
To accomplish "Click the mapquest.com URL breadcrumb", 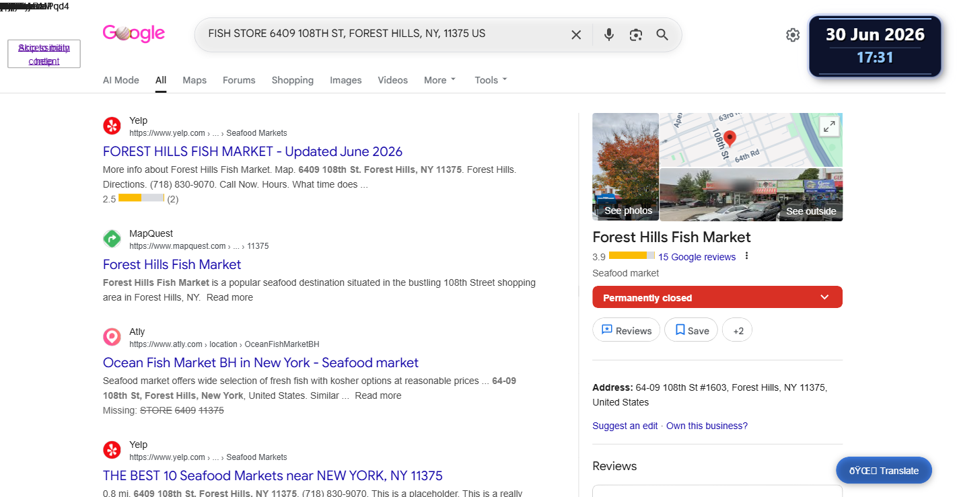I will [x=199, y=246].
